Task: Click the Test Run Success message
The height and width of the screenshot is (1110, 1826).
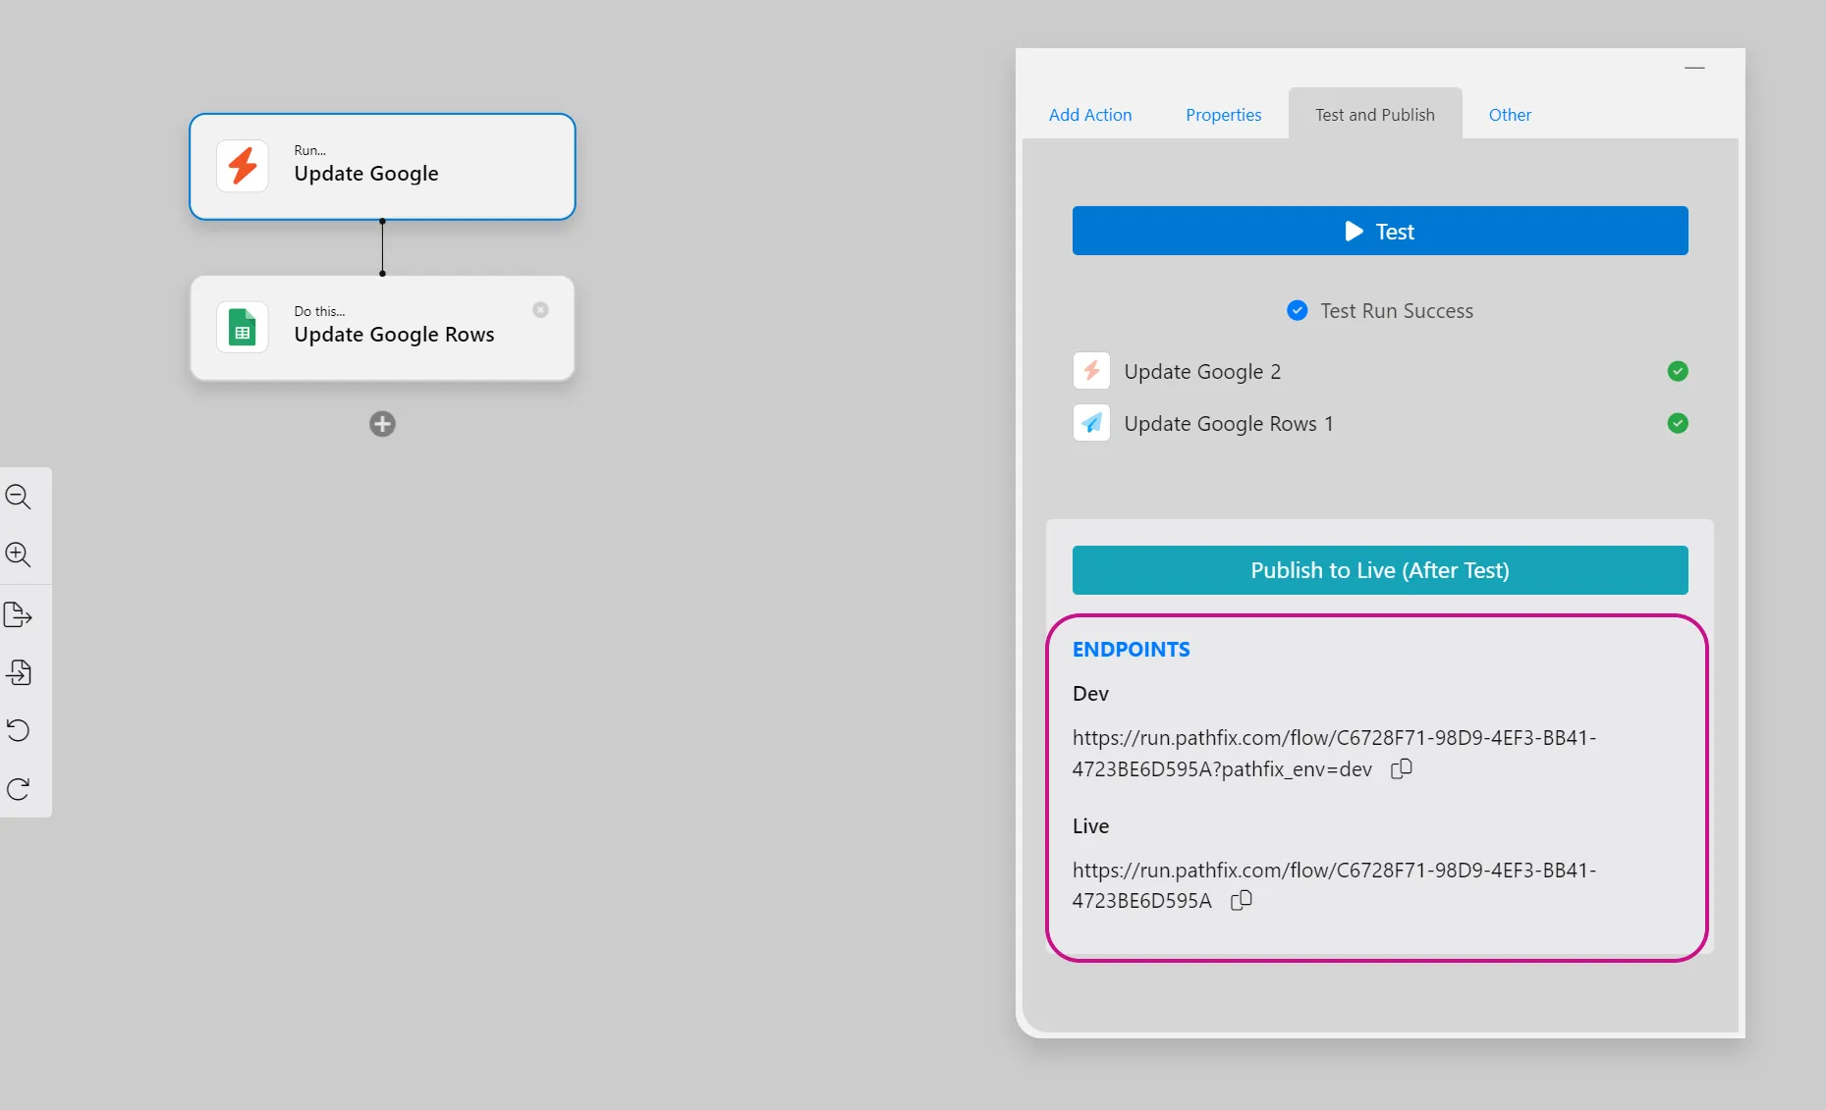Action: coord(1397,310)
